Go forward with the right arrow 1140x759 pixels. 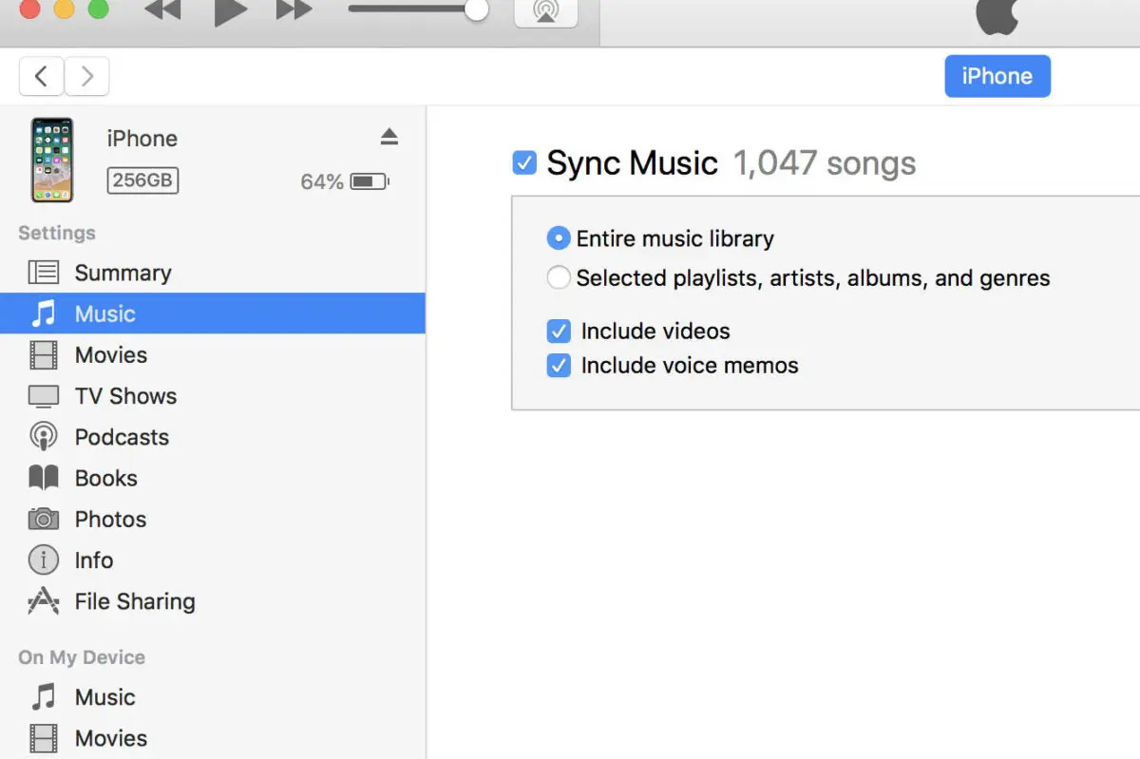(86, 77)
